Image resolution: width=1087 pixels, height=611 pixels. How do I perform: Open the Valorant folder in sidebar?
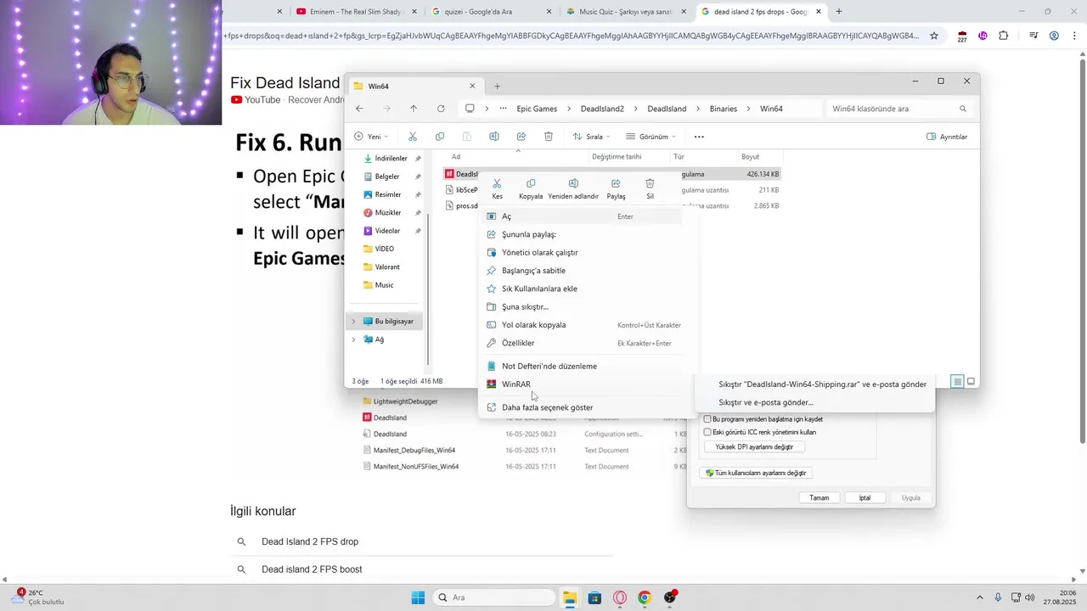point(387,266)
